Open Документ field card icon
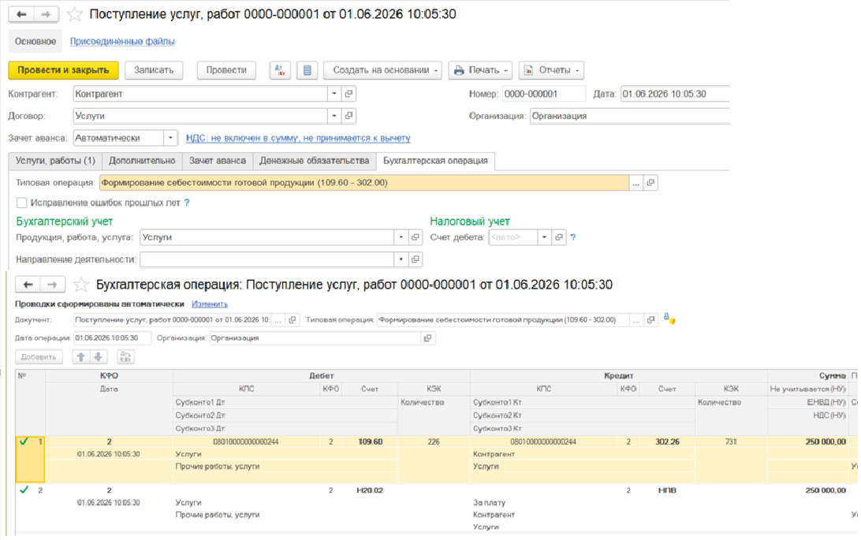Screen dimensions: 861x540 tap(292, 320)
